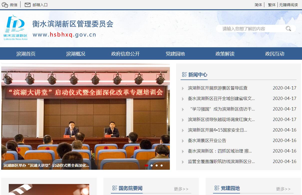Image resolution: width=302 pixels, height=195 pixels.
Task: Click the Lakeside New Area logo
Action: coord(15,27)
